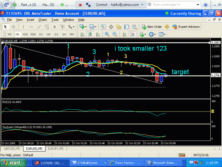Open the Charts menu

pyautogui.click(x=43, y=20)
